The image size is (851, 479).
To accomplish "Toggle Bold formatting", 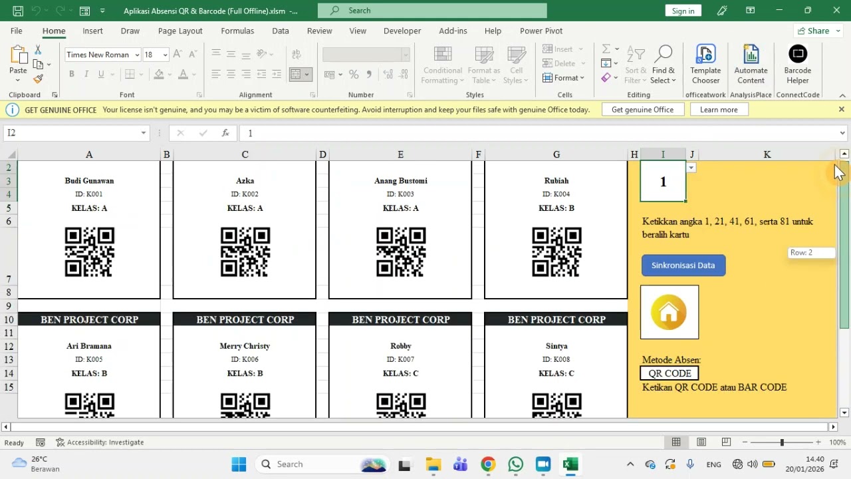I will 71,75.
